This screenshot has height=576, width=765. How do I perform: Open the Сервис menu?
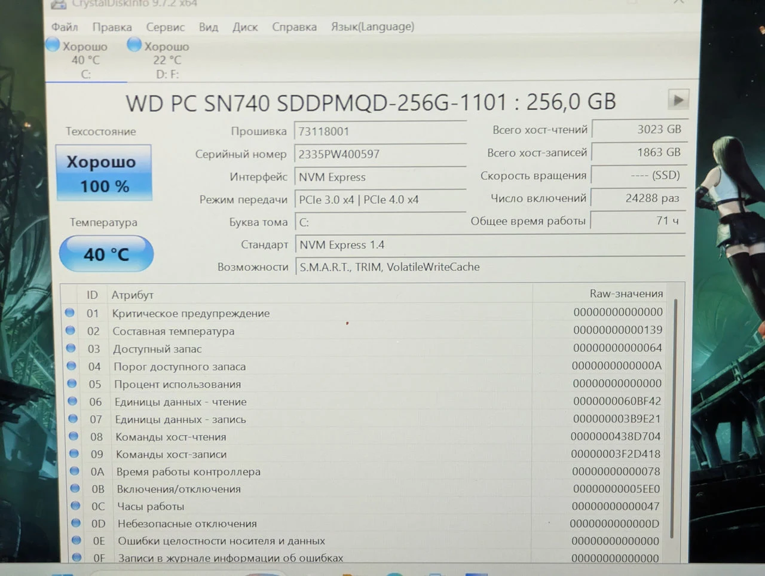click(x=166, y=27)
